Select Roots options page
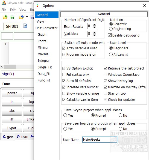The height and width of the screenshot is (160, 149). (42, 41)
